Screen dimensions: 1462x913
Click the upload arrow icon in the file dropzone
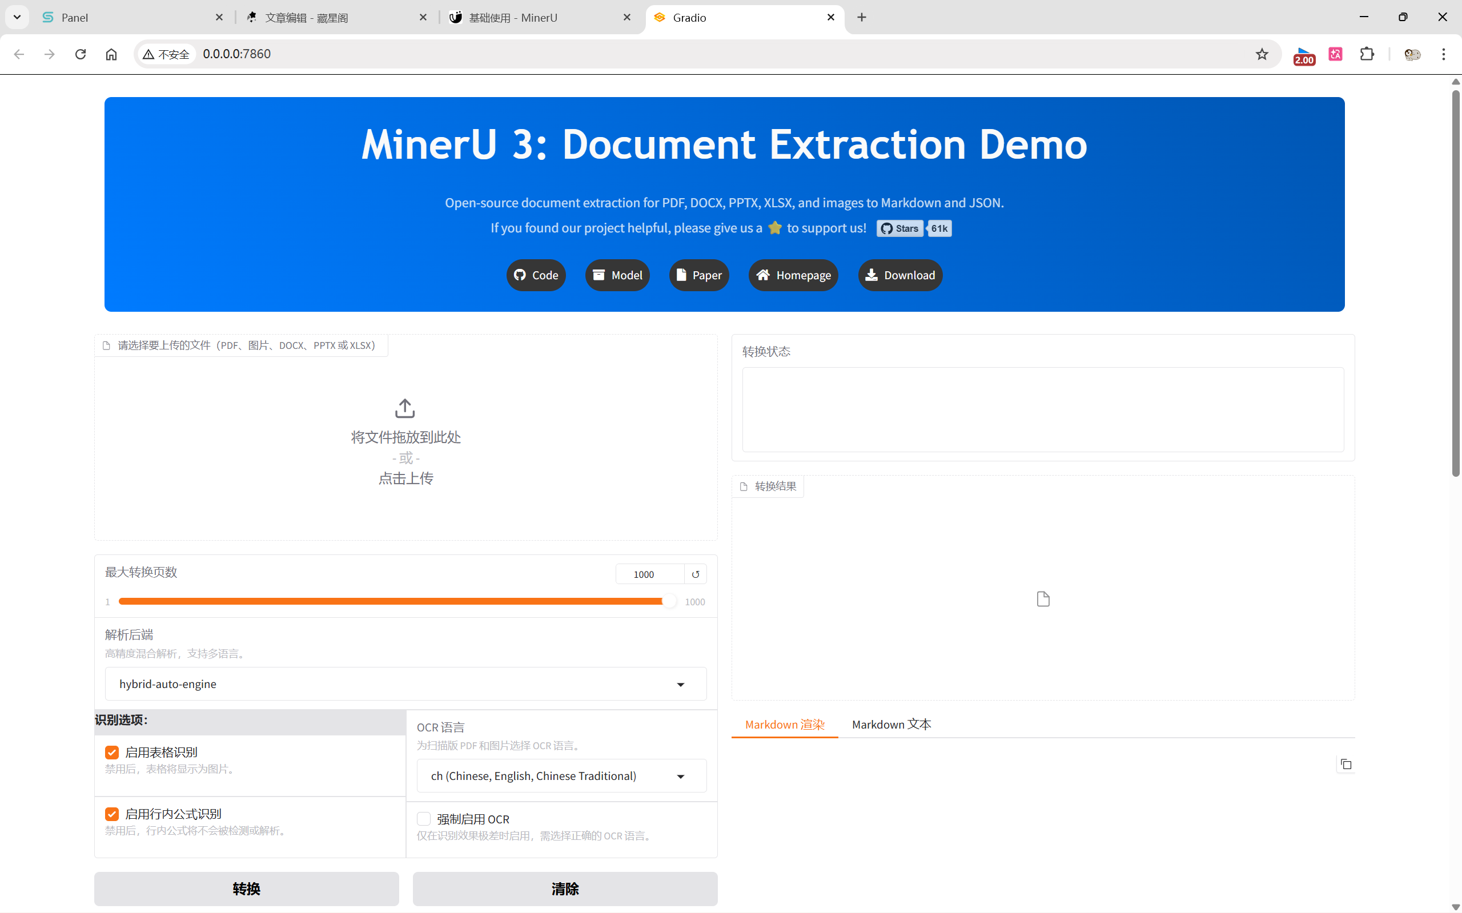coord(404,409)
